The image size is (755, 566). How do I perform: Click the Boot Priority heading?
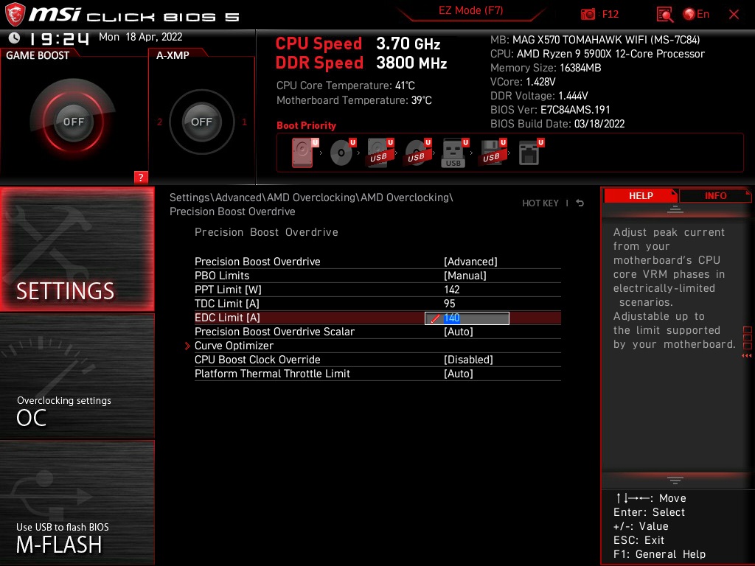click(x=306, y=125)
